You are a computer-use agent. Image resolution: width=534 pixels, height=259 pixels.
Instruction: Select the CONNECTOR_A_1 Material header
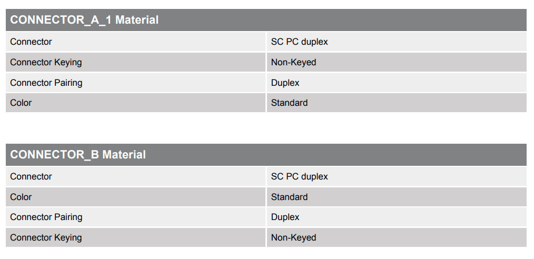(x=266, y=19)
